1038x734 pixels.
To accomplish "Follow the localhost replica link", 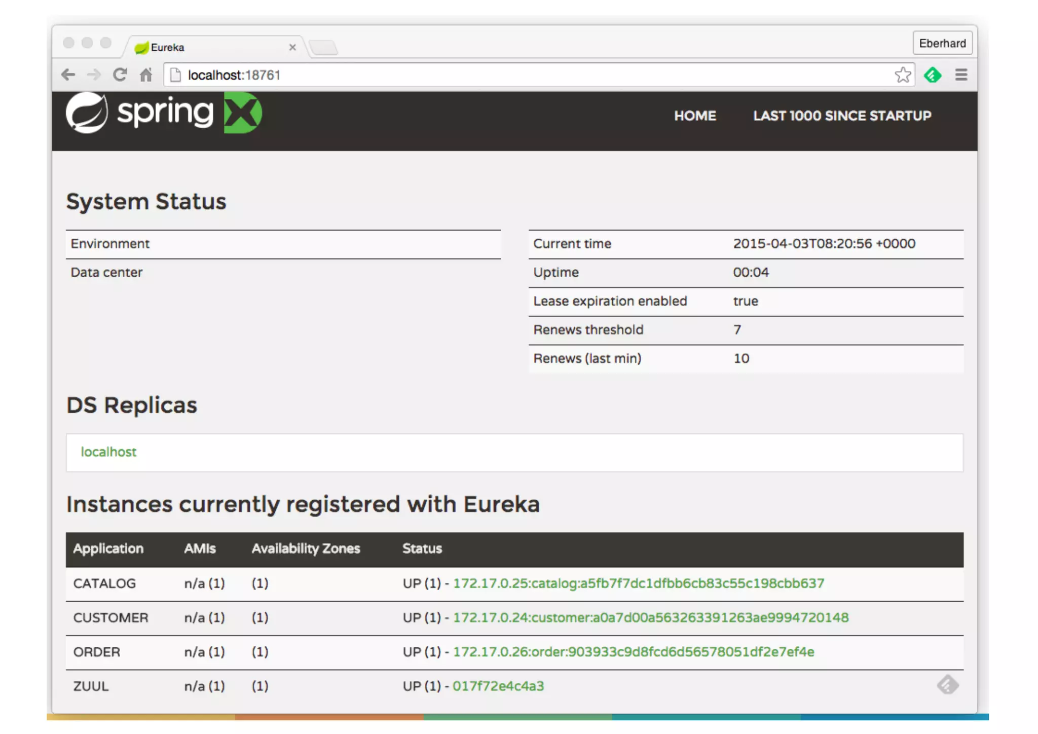I will click(108, 452).
